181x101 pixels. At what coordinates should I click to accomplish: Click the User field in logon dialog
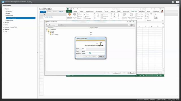pyautogui.click(x=93, y=51)
